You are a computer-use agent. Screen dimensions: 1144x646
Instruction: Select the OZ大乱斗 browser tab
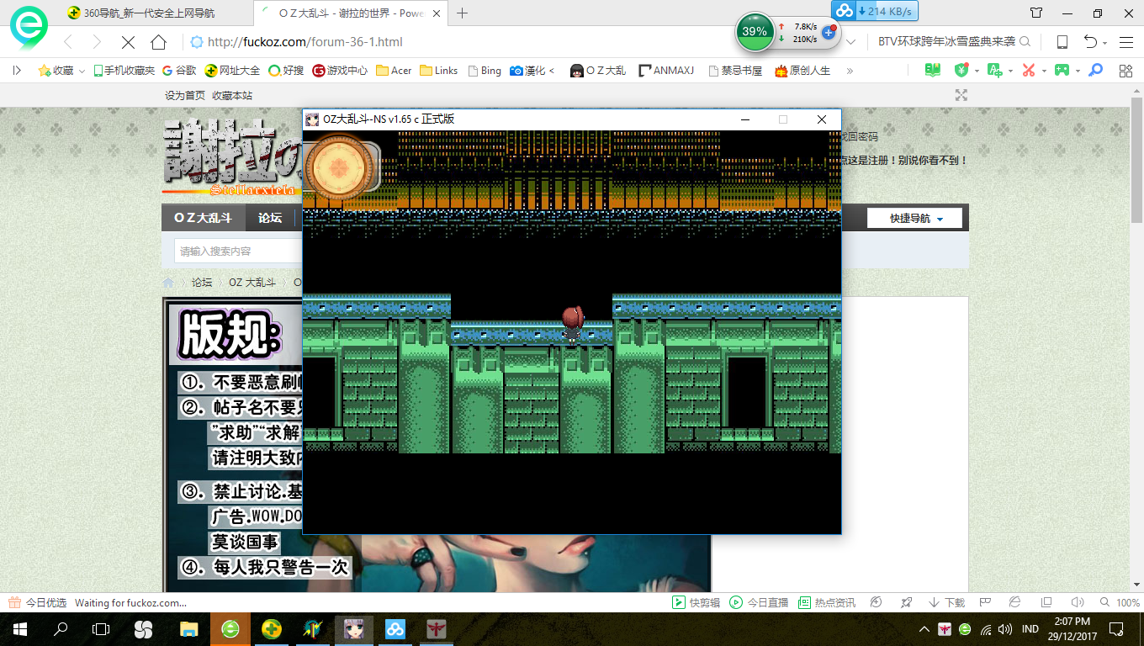click(352, 13)
